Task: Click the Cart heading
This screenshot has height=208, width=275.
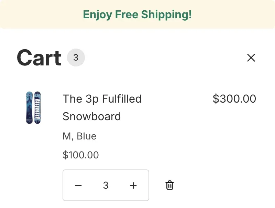Action: coord(38,58)
